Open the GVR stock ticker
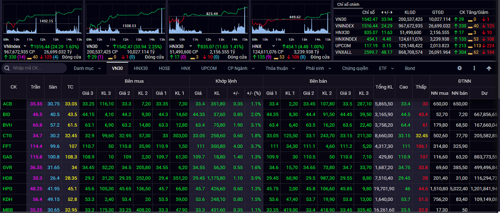This screenshot has height=213, width=500. coord(7,167)
